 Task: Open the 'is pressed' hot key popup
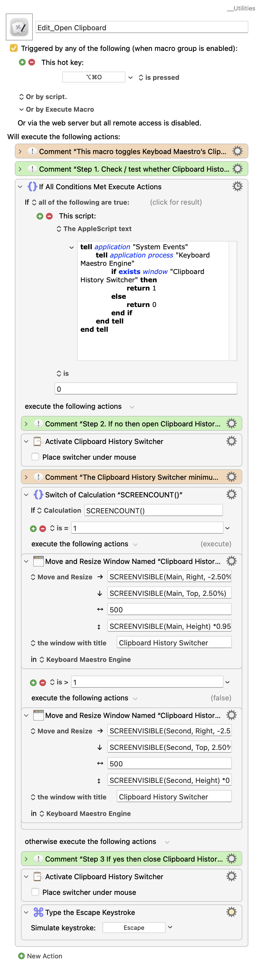159,78
